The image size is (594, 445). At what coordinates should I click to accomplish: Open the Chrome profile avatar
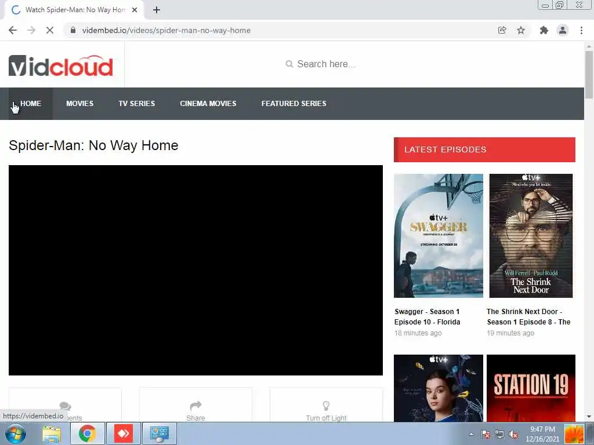pyautogui.click(x=563, y=30)
